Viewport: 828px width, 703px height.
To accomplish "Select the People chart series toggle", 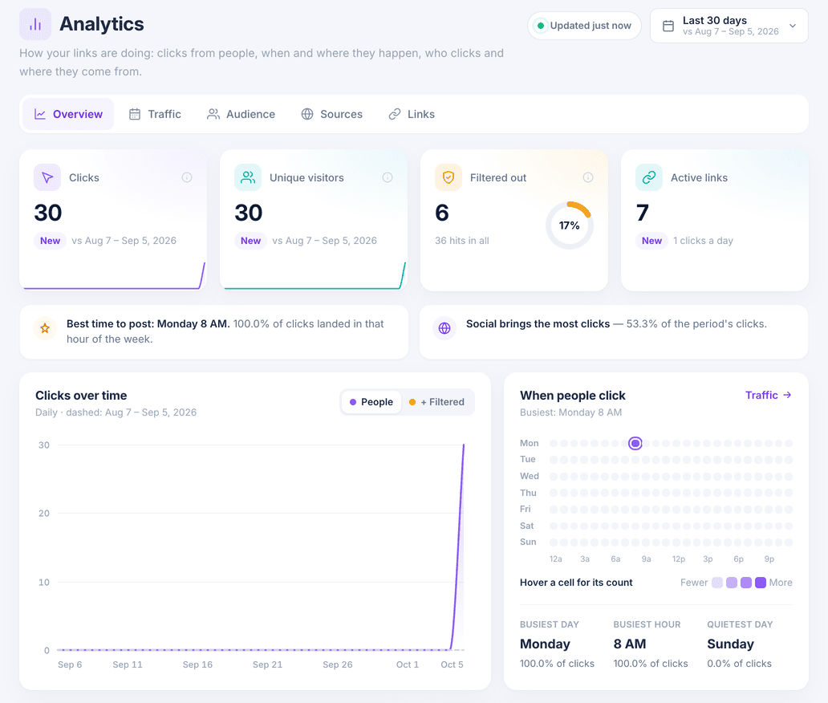I will 371,402.
